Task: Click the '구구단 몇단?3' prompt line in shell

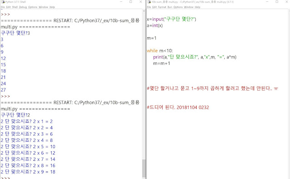Action: pyautogui.click(x=15, y=33)
